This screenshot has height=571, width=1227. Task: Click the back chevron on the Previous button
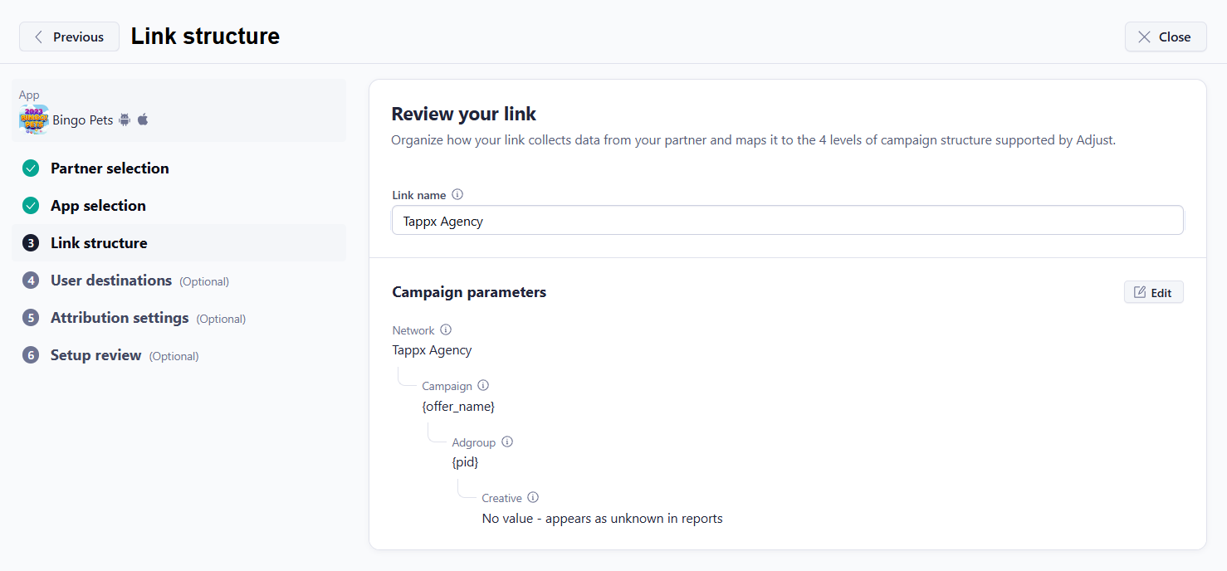point(39,37)
